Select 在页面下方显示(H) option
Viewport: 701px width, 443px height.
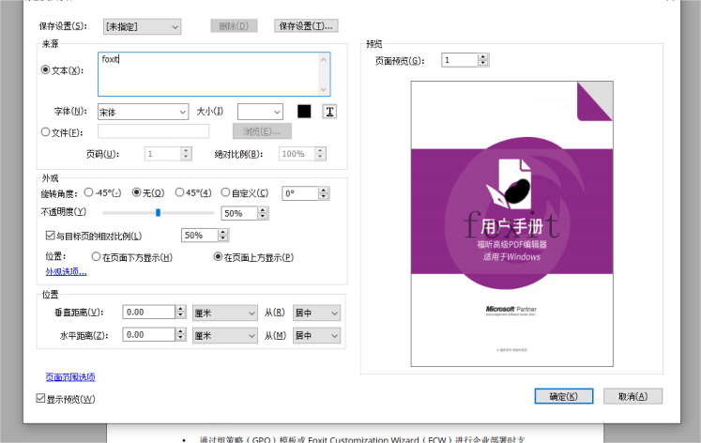(x=96, y=256)
